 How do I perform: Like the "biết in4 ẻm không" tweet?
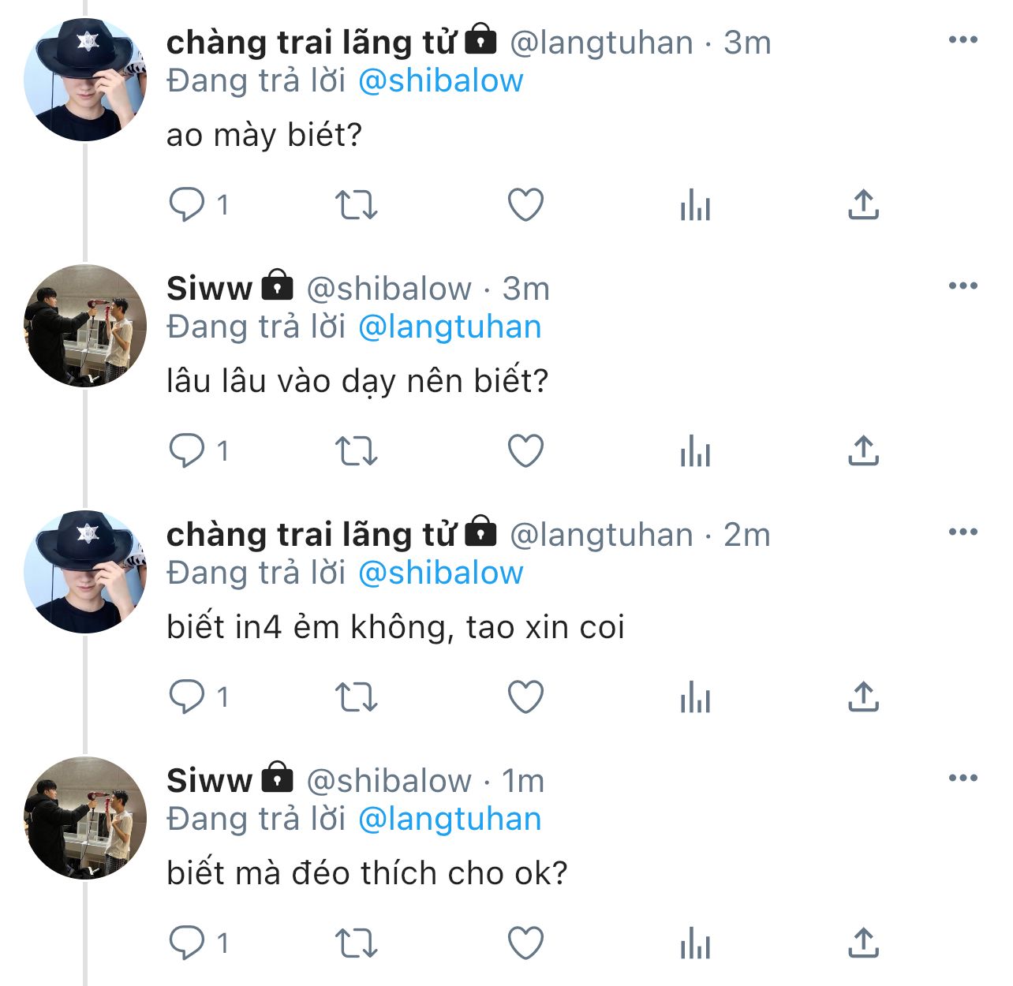(525, 697)
